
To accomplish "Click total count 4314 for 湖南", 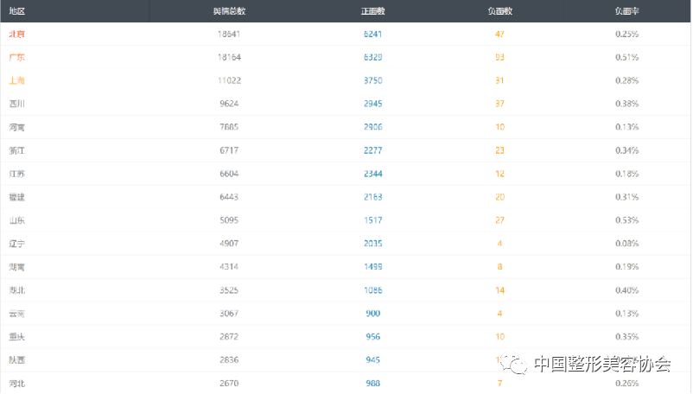I will click(x=229, y=267).
